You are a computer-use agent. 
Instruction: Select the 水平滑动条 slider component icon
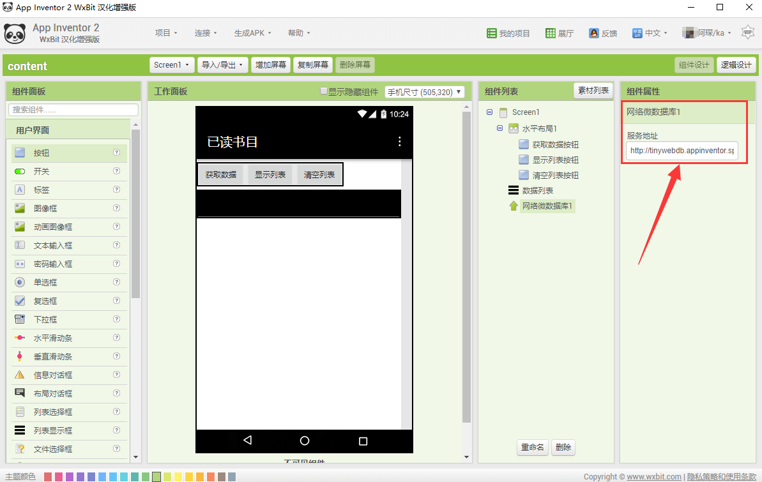(19, 338)
